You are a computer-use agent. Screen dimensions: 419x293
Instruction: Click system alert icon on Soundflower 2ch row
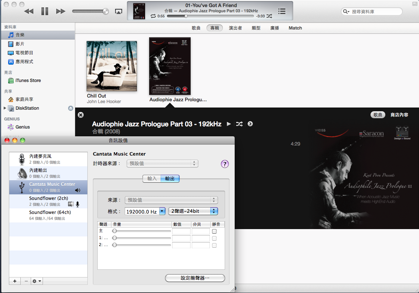tap(71, 204)
